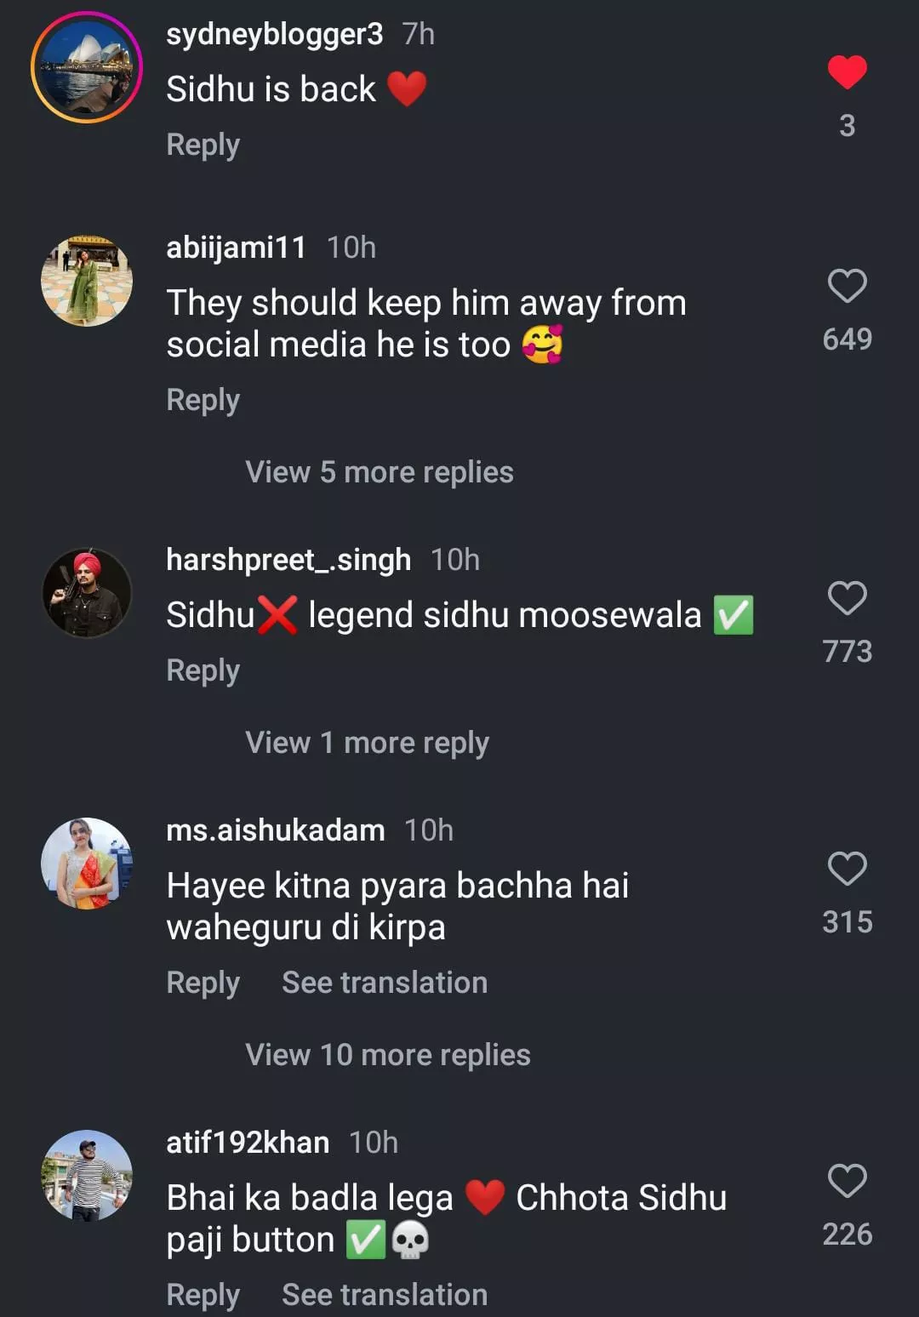Open ms.aishukadam's profile avatar
Screen dimensions: 919x1317
[x=87, y=864]
